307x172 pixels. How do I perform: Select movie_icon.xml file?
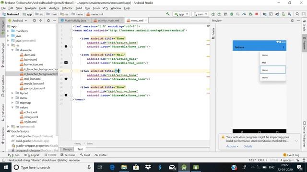pos(32,84)
